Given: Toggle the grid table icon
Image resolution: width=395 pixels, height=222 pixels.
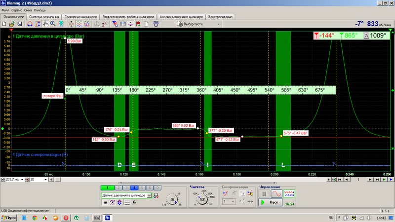Looking at the screenshot, I should [x=122, y=24].
